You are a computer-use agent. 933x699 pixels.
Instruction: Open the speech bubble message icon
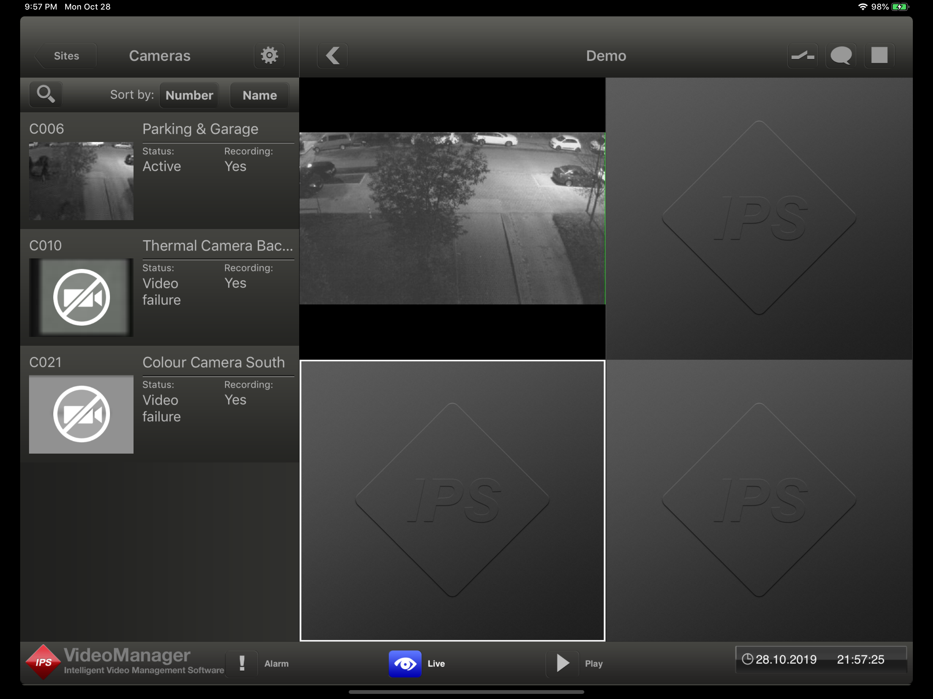point(841,55)
